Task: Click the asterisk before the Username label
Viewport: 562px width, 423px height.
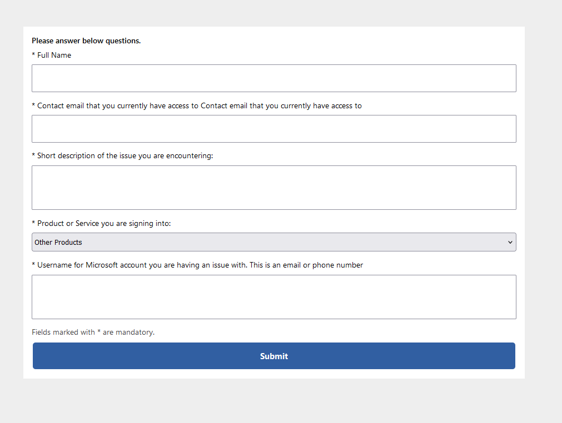Action: (x=33, y=265)
